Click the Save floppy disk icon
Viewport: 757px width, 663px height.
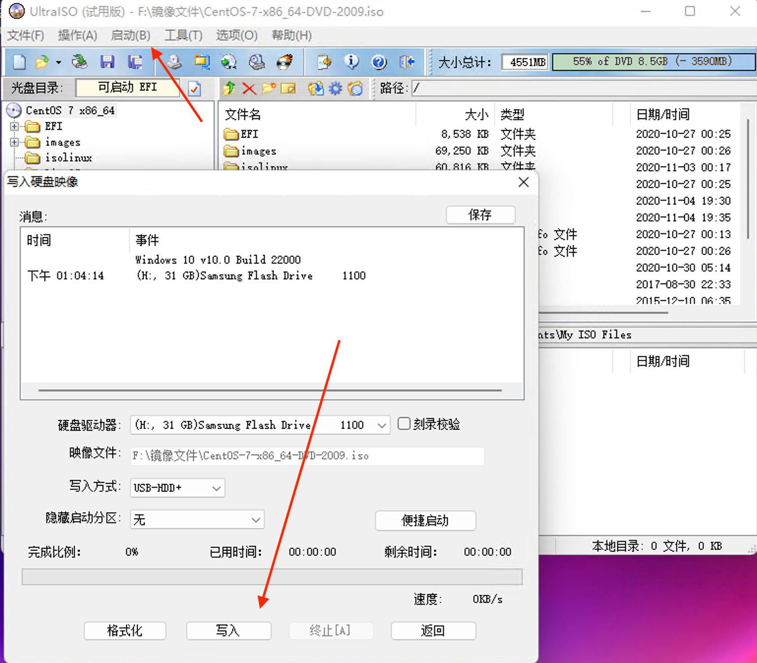point(107,62)
